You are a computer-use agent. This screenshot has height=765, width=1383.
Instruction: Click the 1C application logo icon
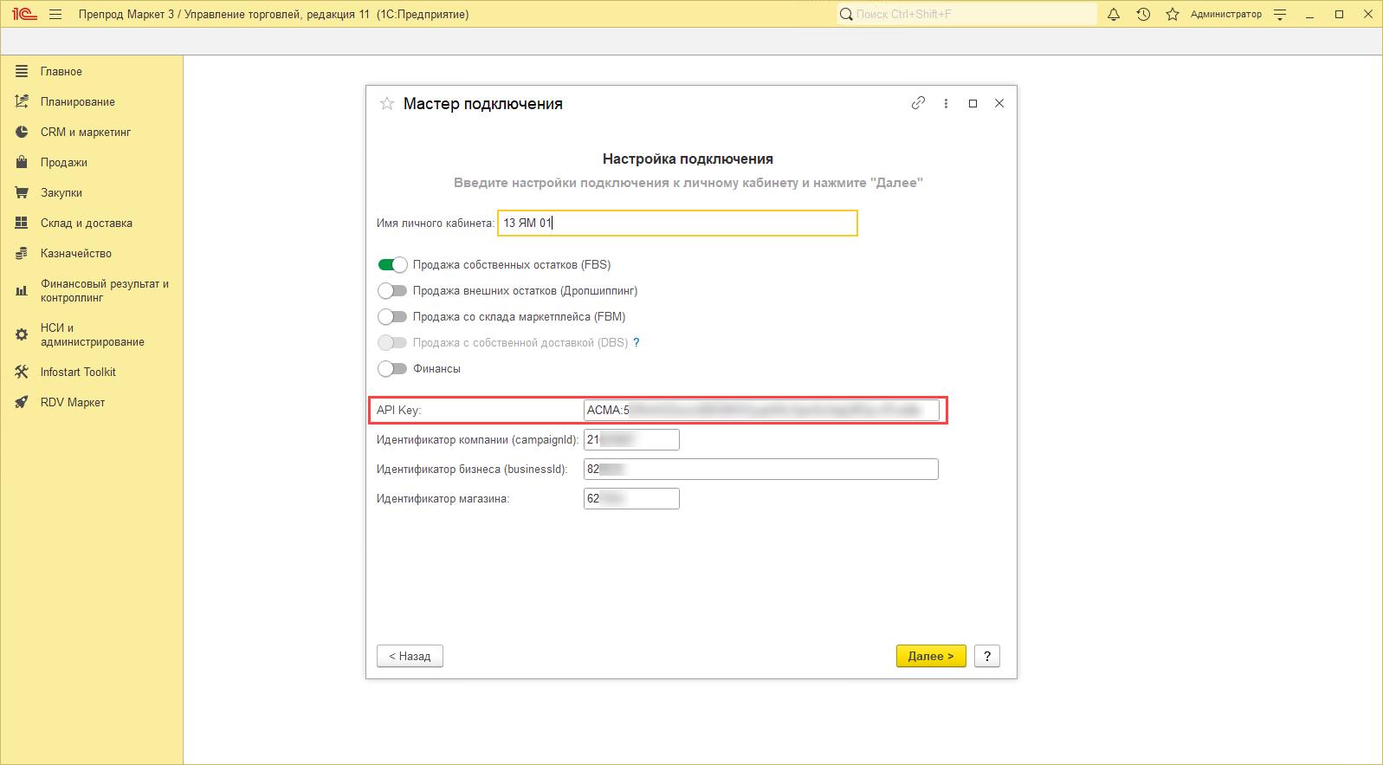coord(24,14)
